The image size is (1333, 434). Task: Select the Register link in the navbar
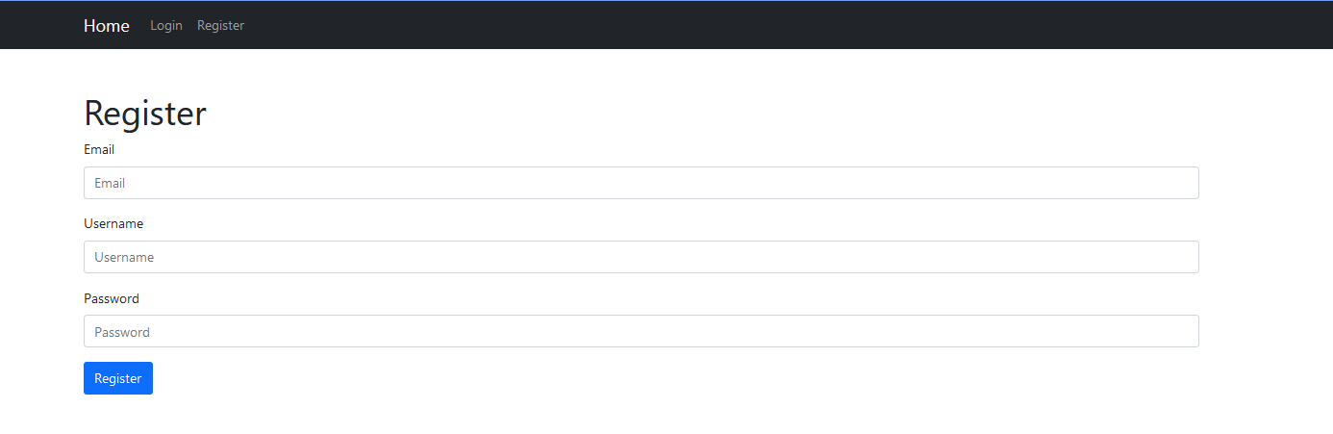[220, 26]
